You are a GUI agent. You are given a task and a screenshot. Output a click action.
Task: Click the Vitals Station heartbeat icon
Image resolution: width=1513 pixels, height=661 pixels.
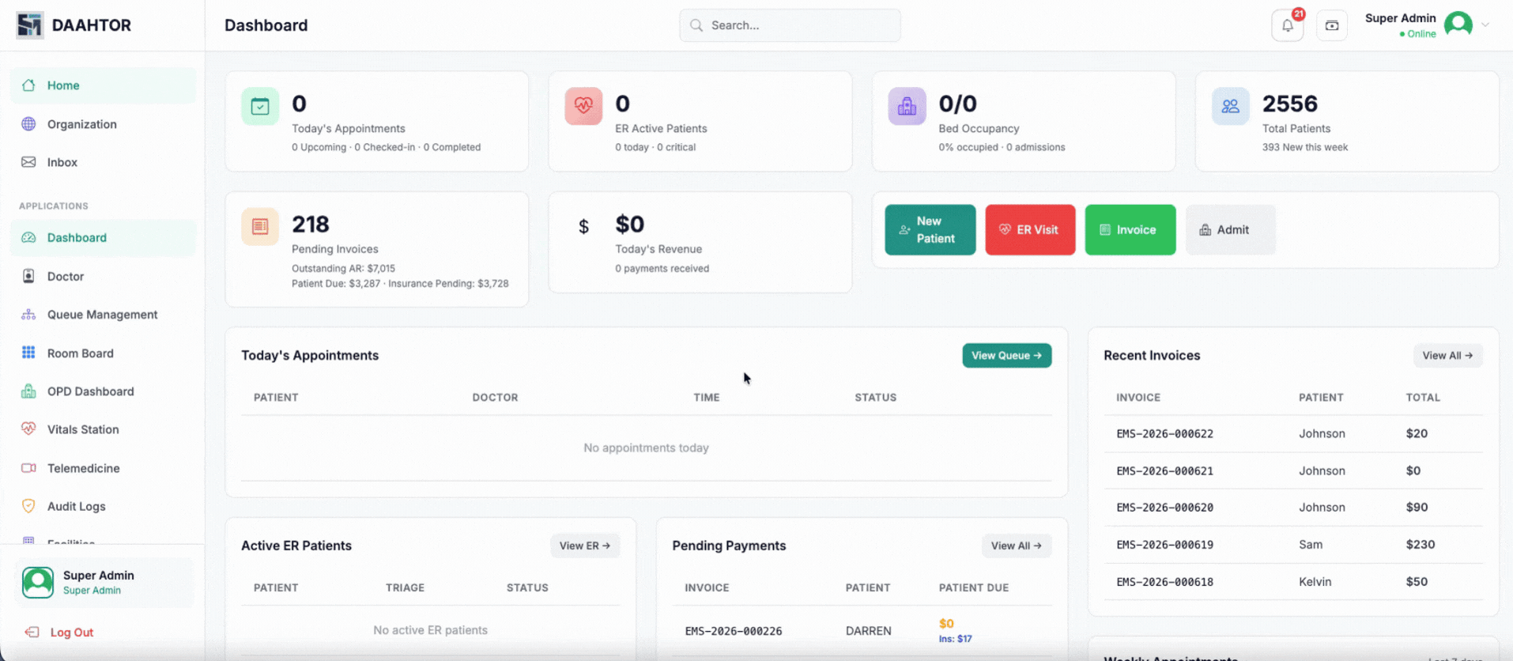coord(28,429)
